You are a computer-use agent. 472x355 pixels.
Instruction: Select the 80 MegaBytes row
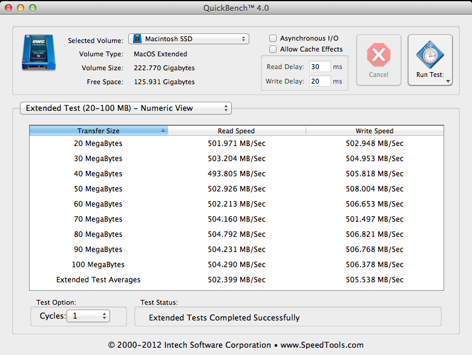point(237,234)
